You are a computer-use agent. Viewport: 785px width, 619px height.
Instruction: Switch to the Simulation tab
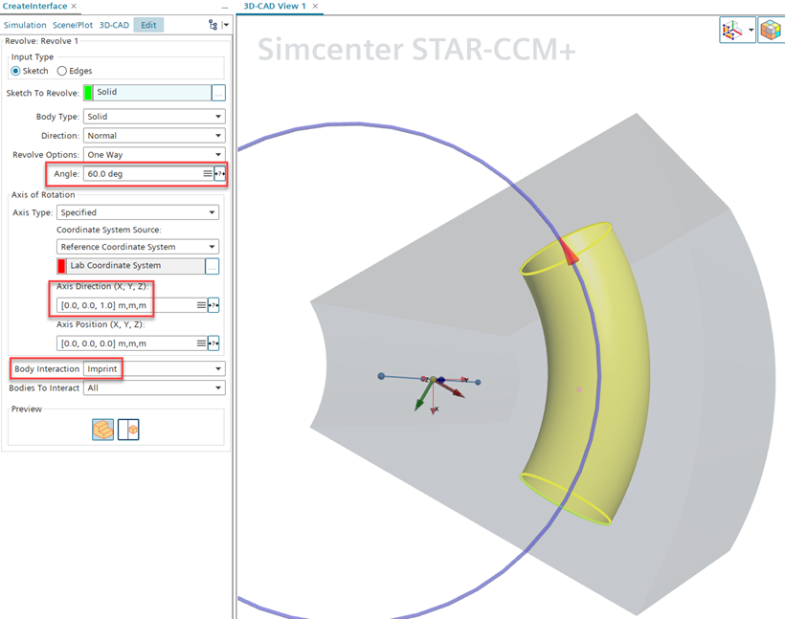pos(25,25)
